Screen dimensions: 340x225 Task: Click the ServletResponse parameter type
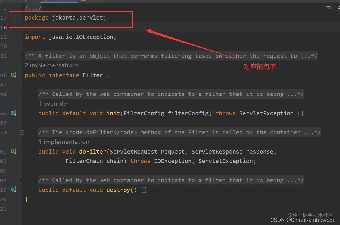coord(217,152)
